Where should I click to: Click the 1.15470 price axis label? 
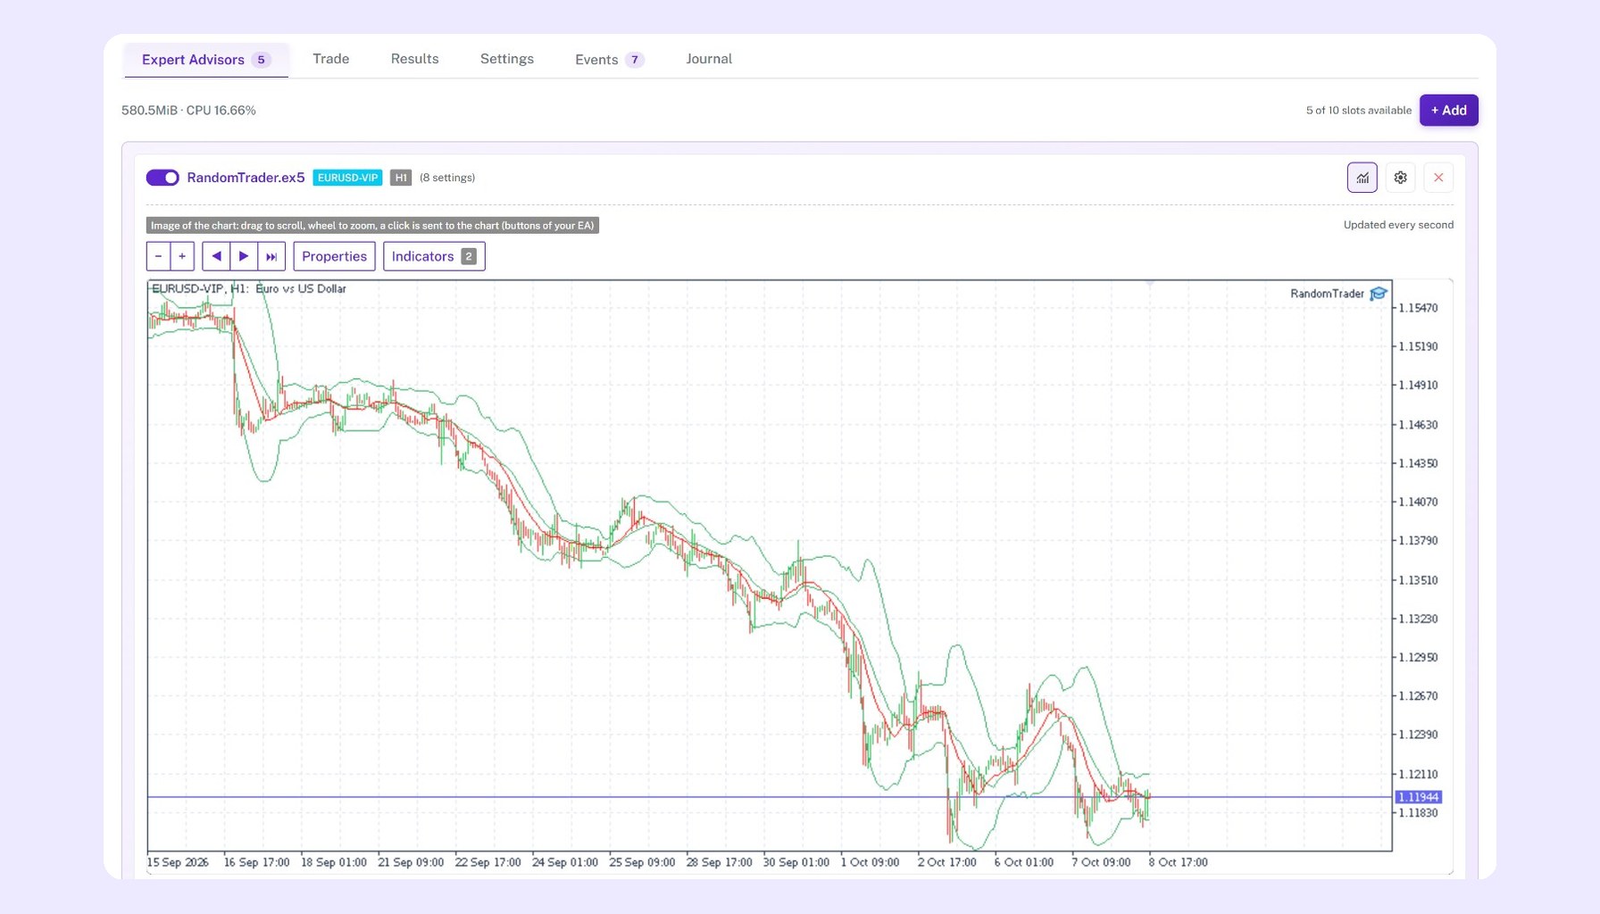click(x=1418, y=308)
